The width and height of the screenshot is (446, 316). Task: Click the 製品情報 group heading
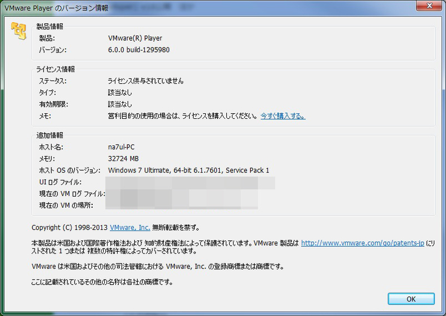pos(50,26)
